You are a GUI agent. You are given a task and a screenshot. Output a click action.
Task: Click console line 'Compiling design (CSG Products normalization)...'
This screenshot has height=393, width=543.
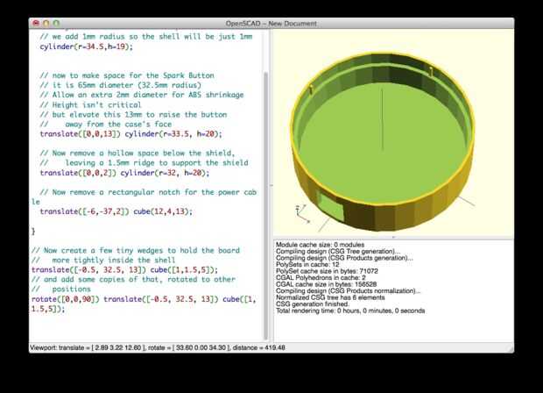point(348,291)
